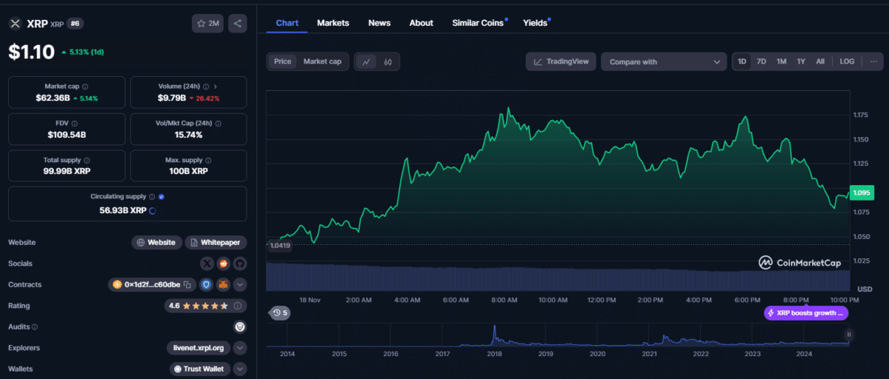Open the X (Twitter) social icon
This screenshot has width=889, height=379.
(x=207, y=264)
